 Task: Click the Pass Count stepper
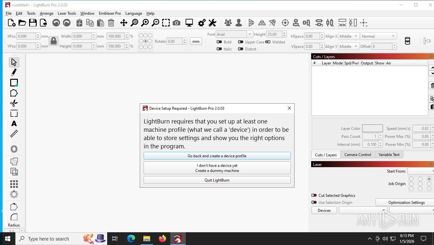click(380, 136)
